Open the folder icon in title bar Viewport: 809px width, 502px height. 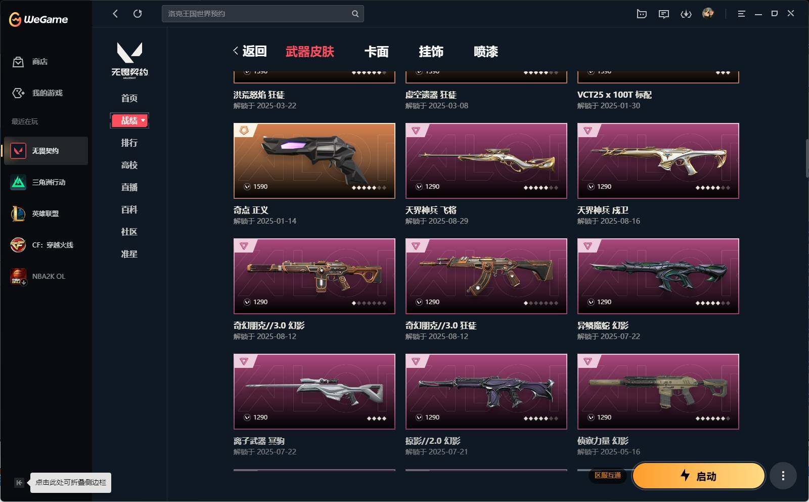pos(642,14)
